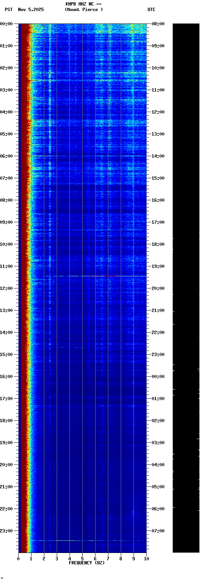Viewport: 202px width, 582px height.
Task: Click the PST time label '04:00'
Action: coord(6,112)
